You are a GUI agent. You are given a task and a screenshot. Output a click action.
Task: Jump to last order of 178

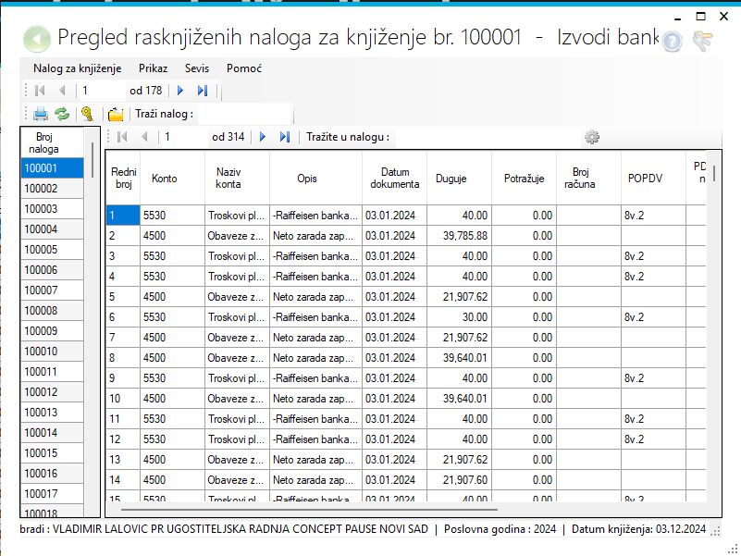[203, 91]
